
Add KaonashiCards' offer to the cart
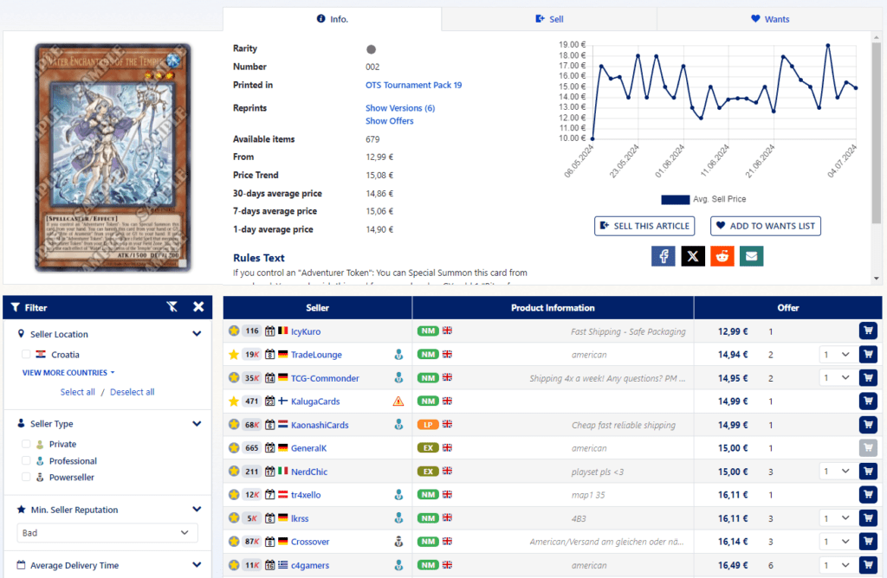click(x=868, y=425)
